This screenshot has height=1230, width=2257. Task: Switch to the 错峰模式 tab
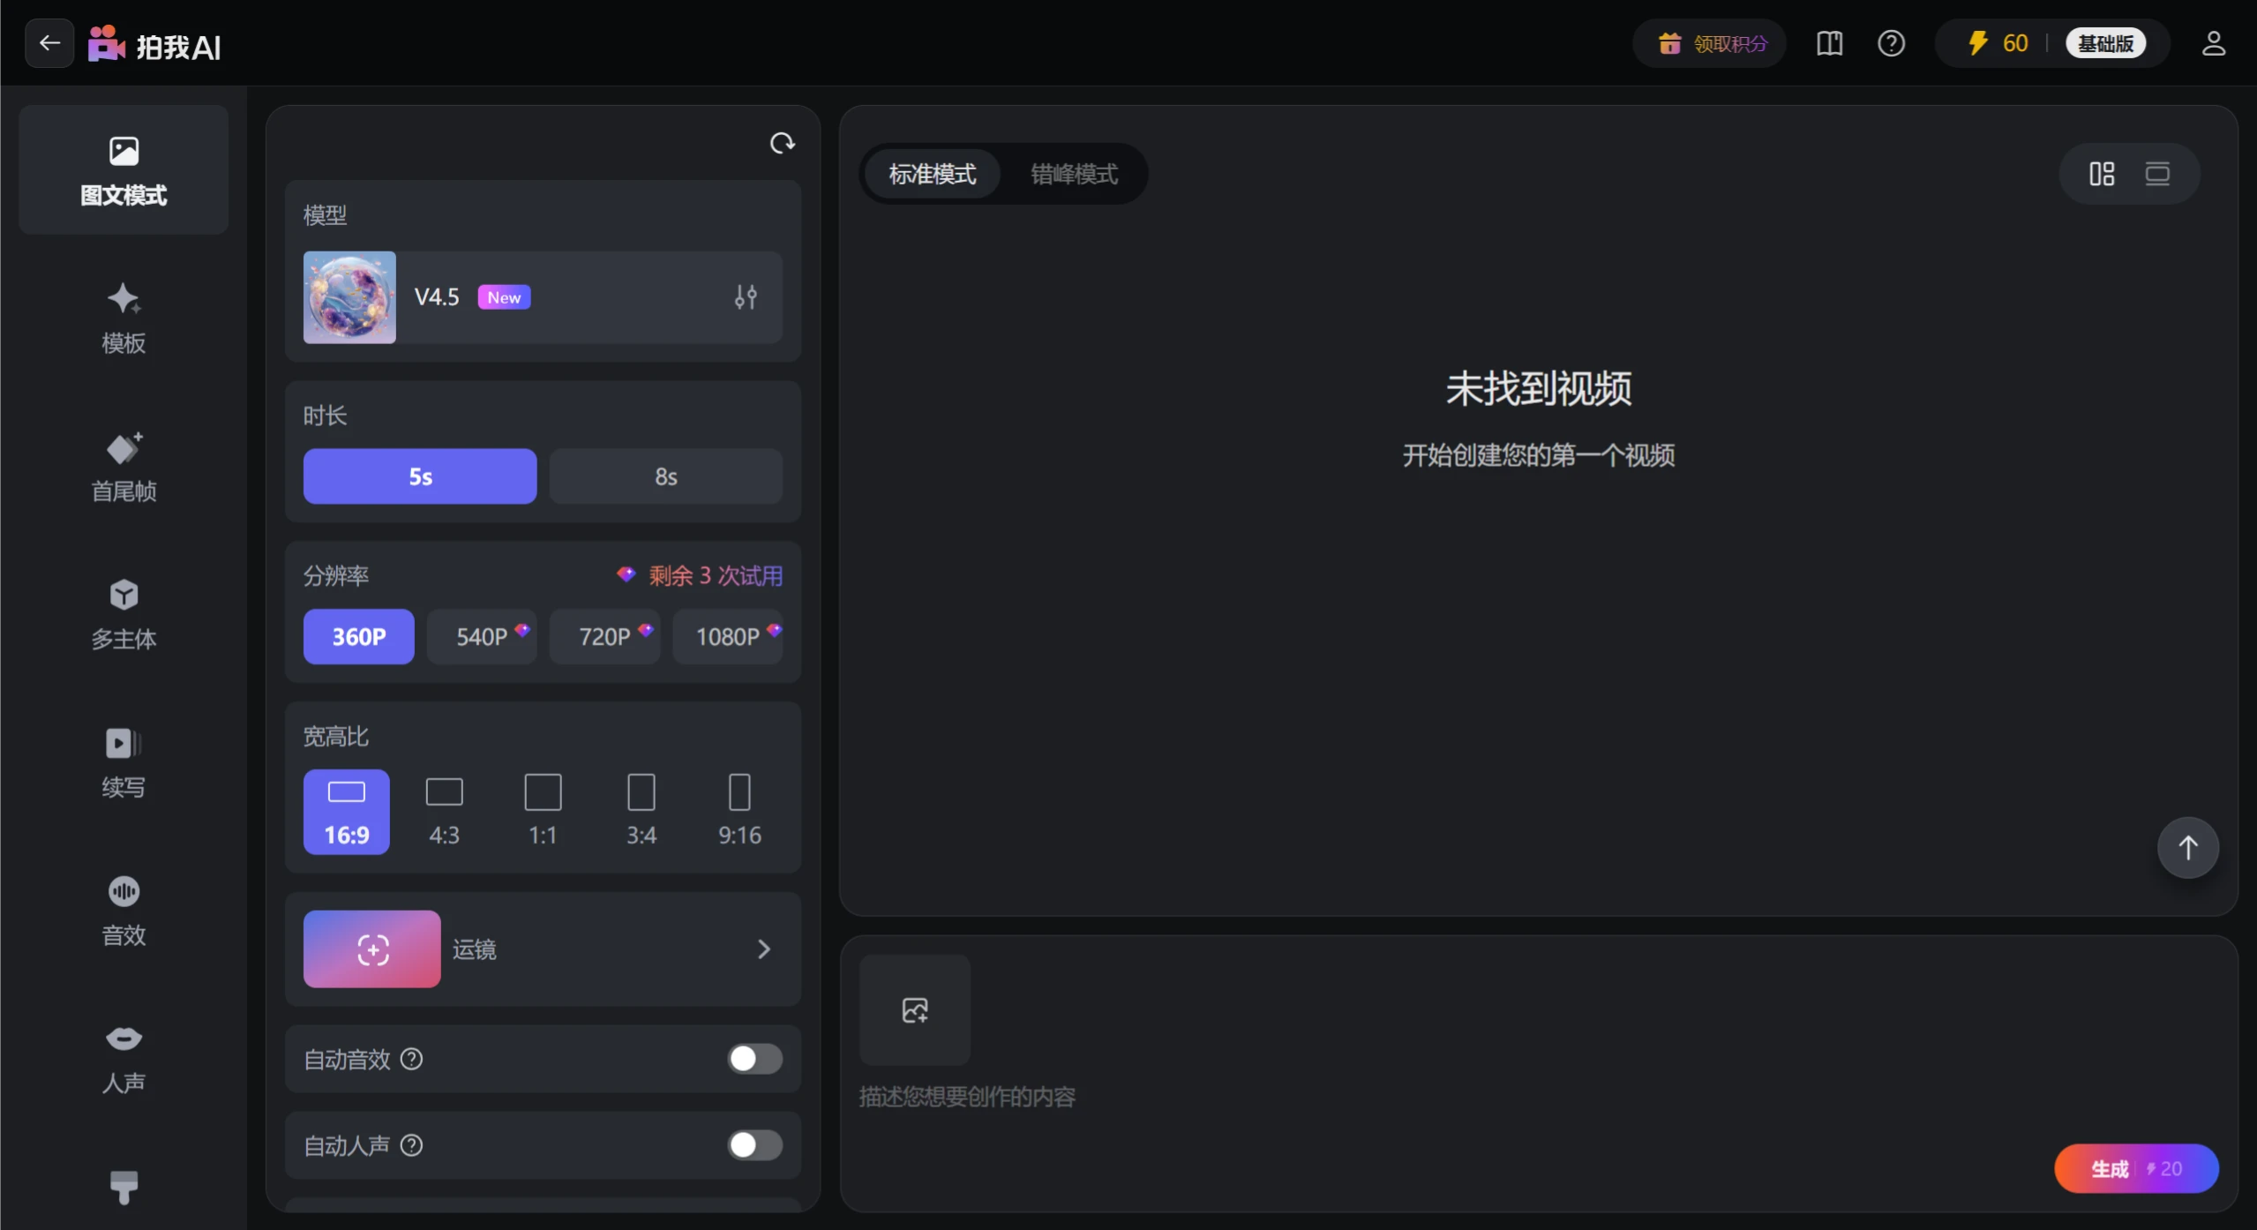click(x=1073, y=173)
